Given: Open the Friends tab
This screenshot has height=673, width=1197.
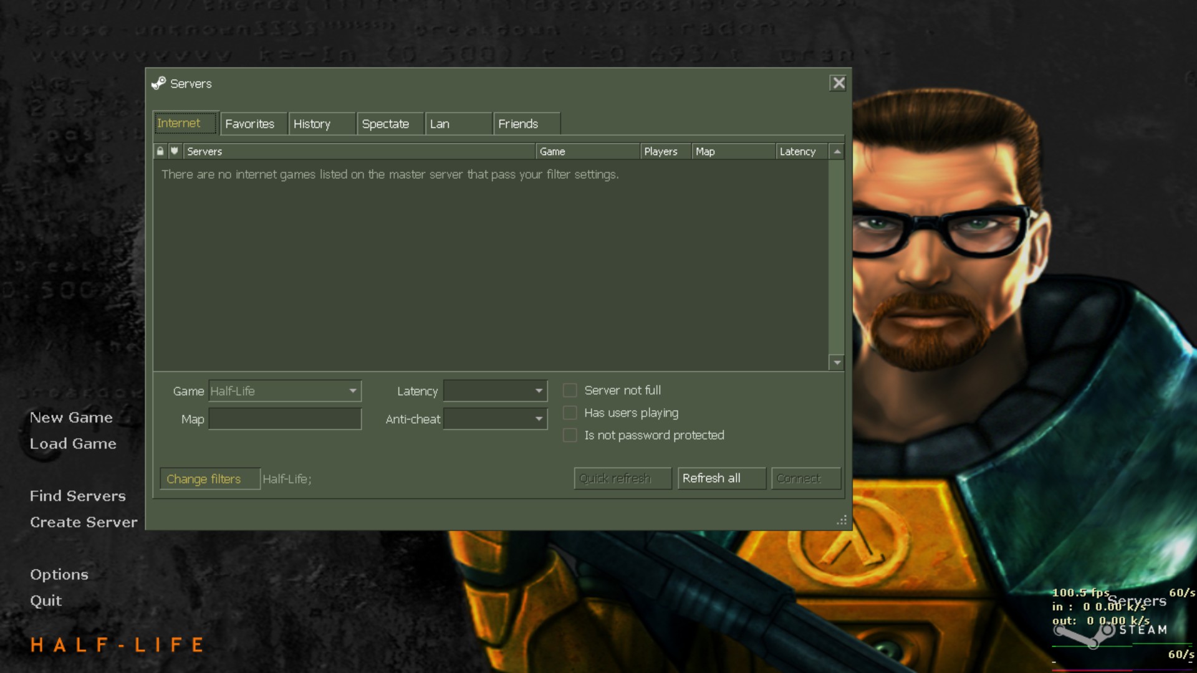Looking at the screenshot, I should click(x=527, y=124).
